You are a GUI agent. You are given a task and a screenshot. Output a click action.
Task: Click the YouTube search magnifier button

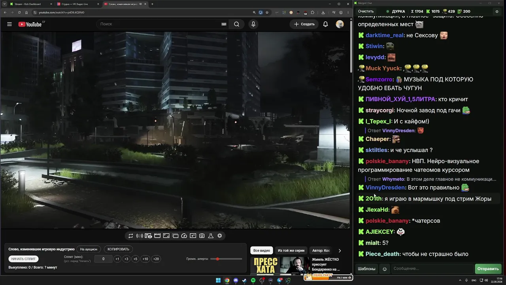[x=236, y=24]
